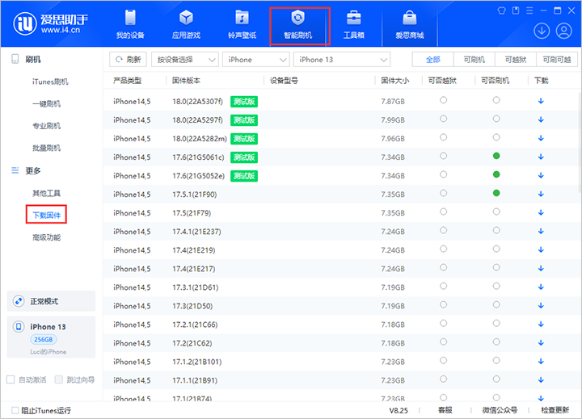Select the 可越狱 filter tab
This screenshot has width=582, height=419.
pos(516,59)
